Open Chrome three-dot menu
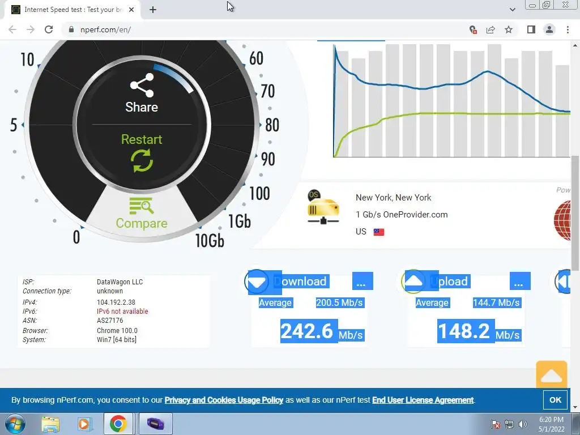Screen dimensions: 580x435 click(x=568, y=29)
